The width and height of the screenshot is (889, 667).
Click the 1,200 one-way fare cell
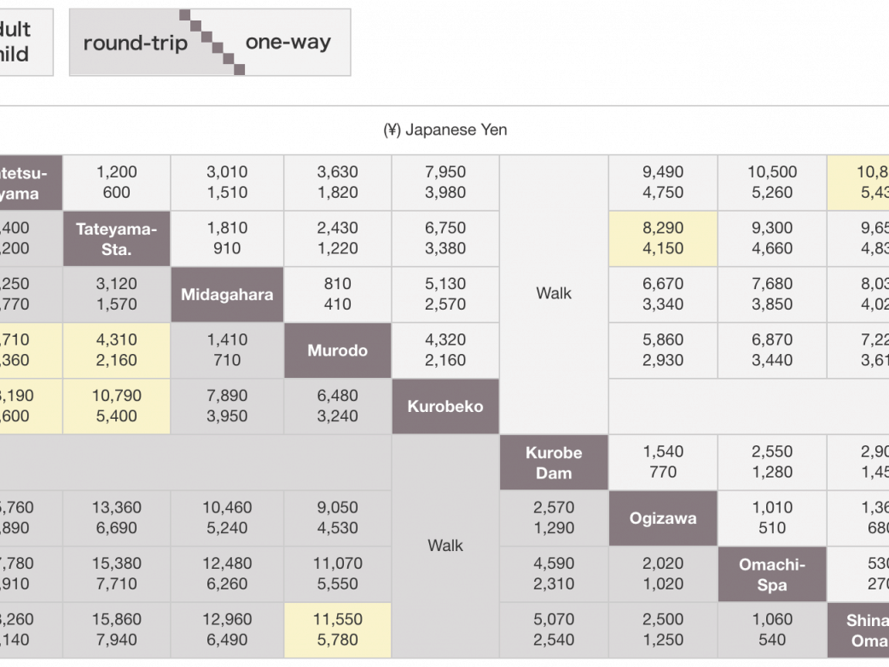tap(117, 183)
